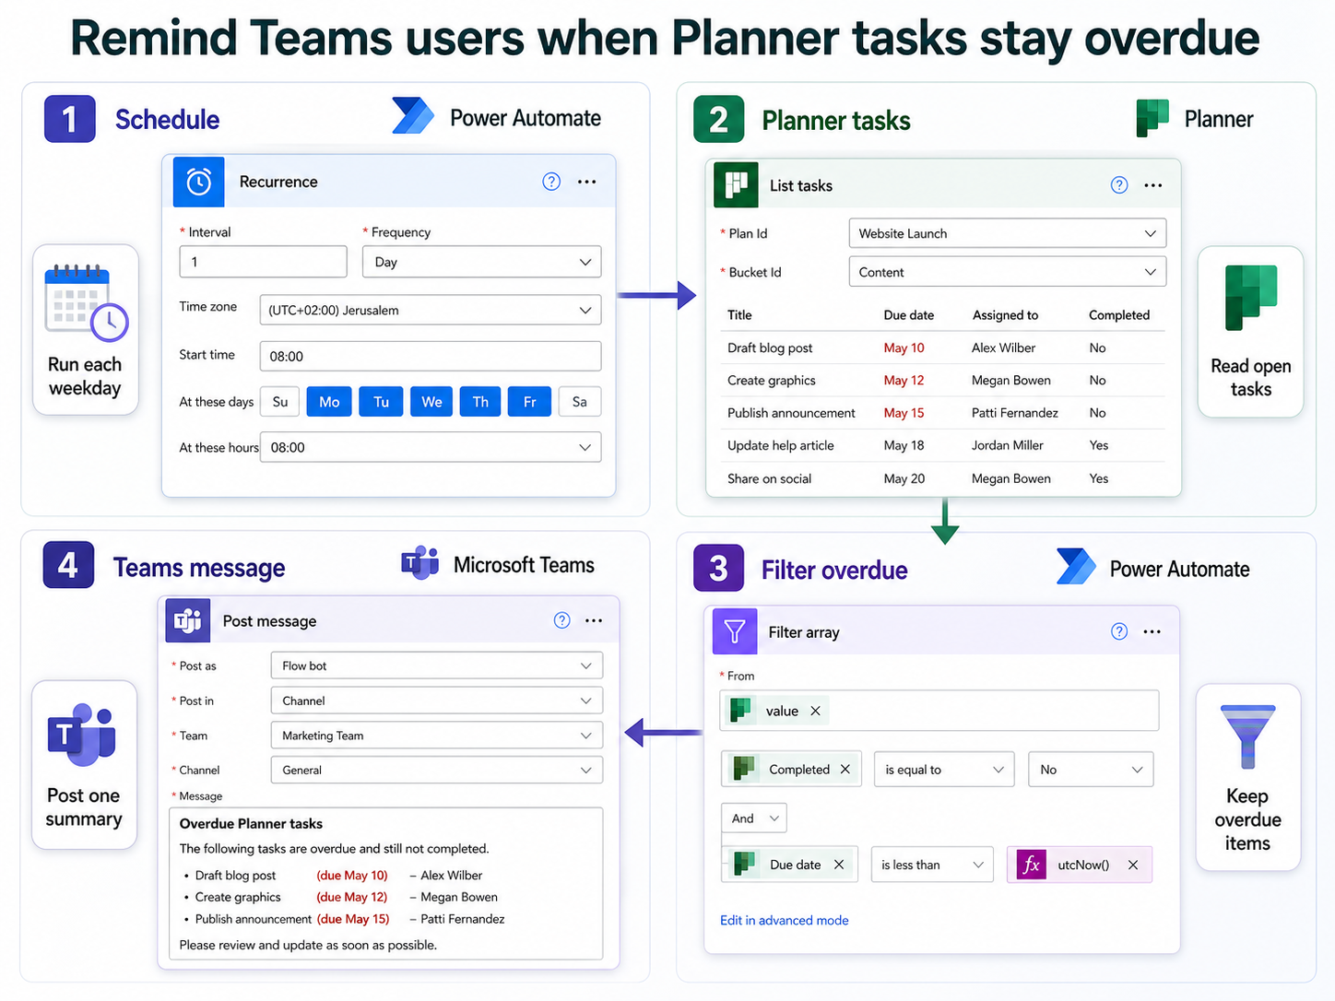The height and width of the screenshot is (1001, 1335).
Task: Click the Start time input field
Action: [431, 356]
